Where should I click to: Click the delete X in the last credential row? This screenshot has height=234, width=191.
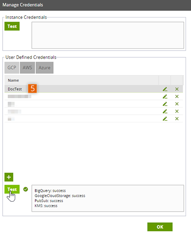point(177,119)
